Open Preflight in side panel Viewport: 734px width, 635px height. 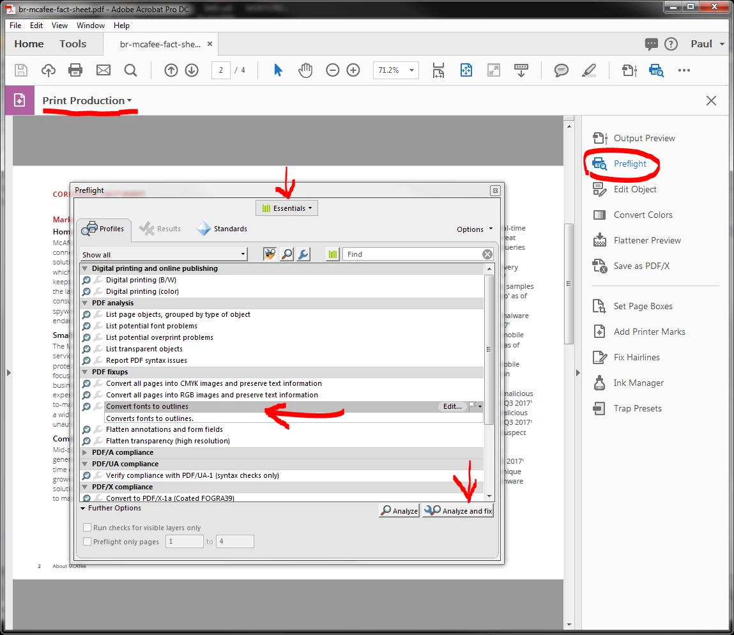pyautogui.click(x=620, y=164)
